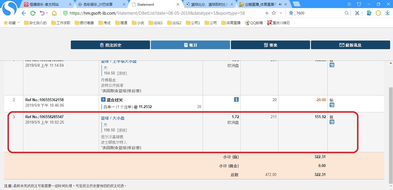Bookmark page with the star icon

coord(274,13)
